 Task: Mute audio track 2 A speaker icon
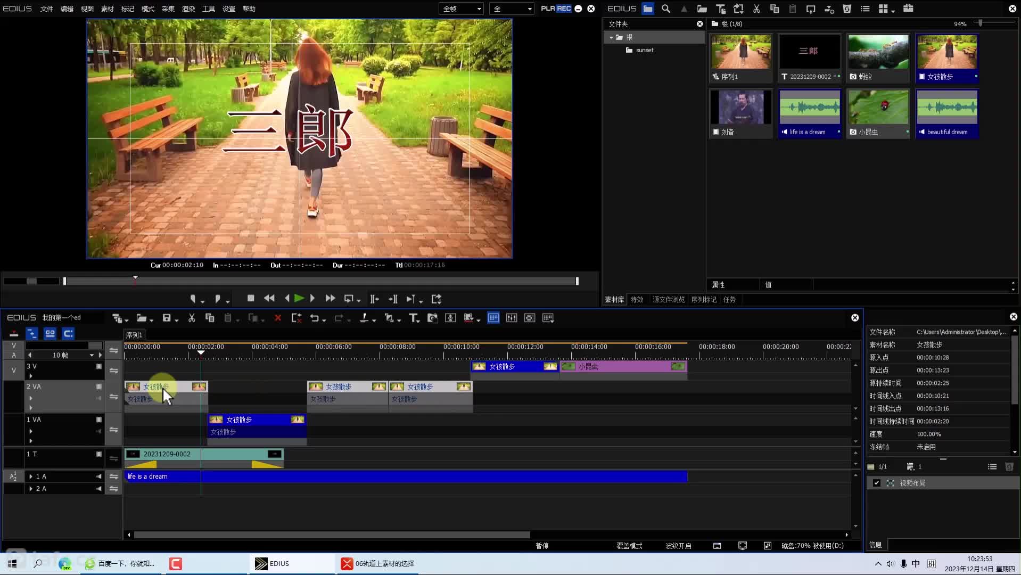98,489
